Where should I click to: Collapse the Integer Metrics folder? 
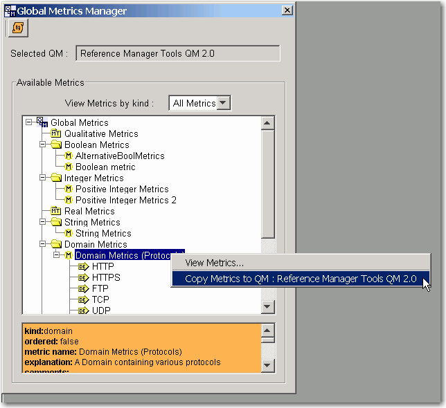pos(42,178)
